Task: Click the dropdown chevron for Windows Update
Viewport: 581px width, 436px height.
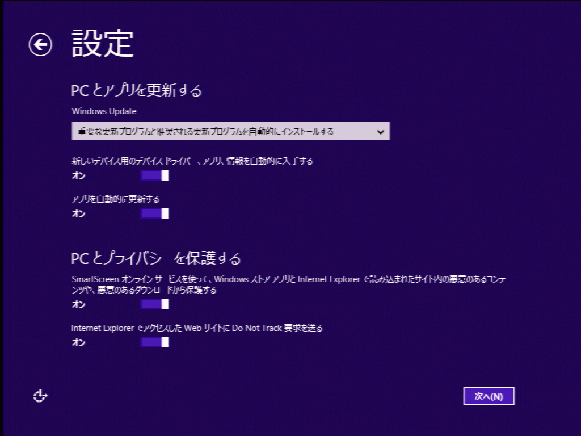Action: tap(380, 132)
